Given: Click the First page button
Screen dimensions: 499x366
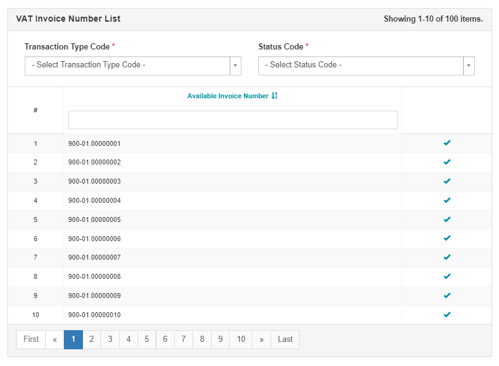Looking at the screenshot, I should pyautogui.click(x=31, y=339).
